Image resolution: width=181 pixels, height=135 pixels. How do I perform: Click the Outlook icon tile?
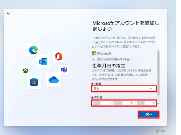(x=43, y=61)
